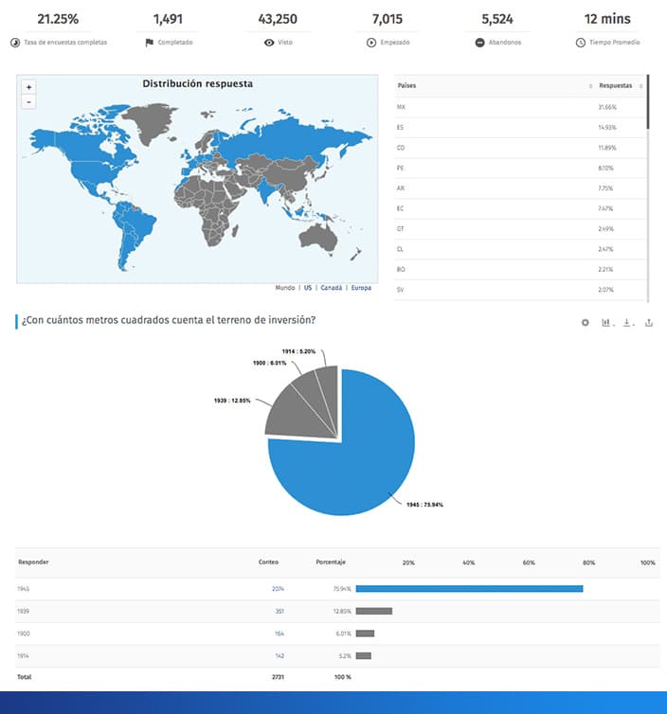
Task: Switch map view to Canadá
Action: pos(332,288)
